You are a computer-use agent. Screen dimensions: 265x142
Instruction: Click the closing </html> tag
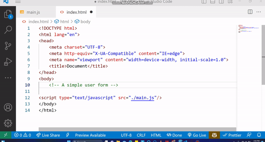click(x=47, y=110)
